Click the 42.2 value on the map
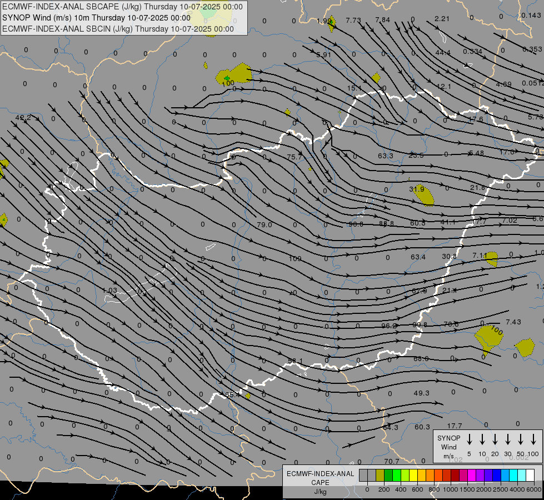 tap(23, 118)
